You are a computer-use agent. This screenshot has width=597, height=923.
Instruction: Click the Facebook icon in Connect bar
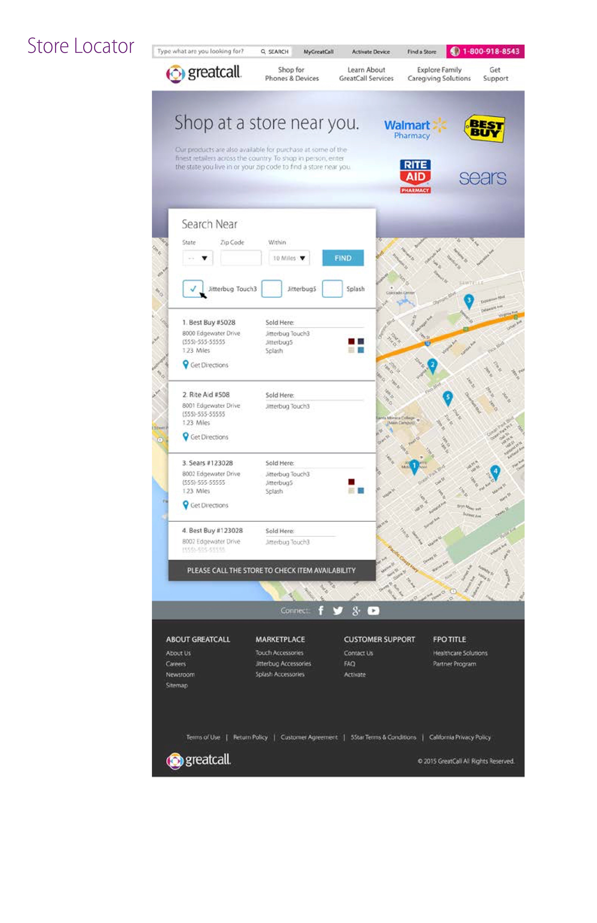pos(321,610)
